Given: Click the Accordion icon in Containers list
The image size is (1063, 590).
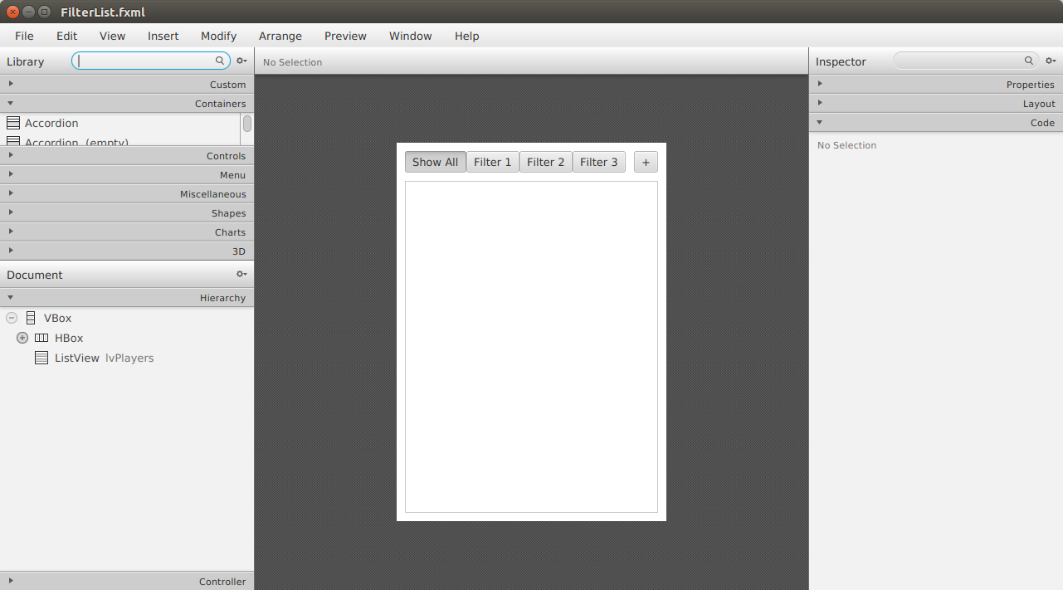Looking at the screenshot, I should coord(12,123).
